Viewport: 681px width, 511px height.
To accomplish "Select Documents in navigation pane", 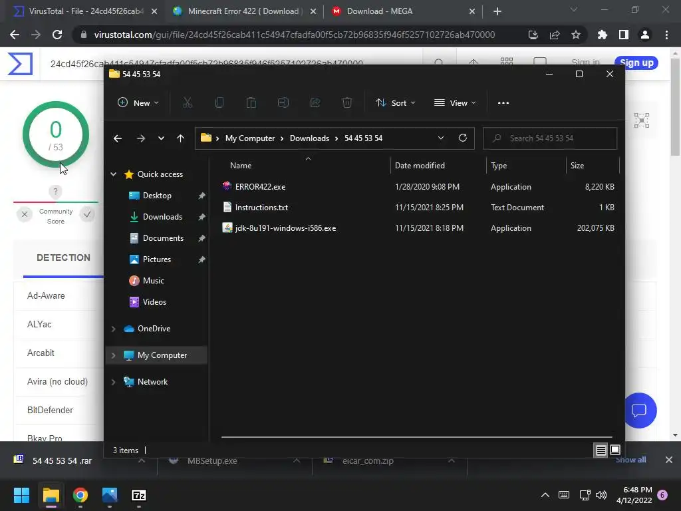I will pos(163,238).
